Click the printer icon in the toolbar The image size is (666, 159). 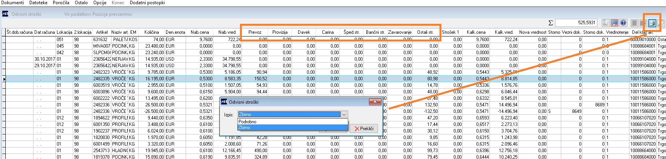[652, 23]
